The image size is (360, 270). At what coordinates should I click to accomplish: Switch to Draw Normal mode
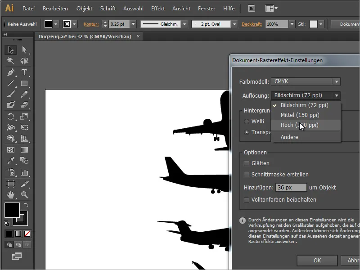pyautogui.click(x=9, y=245)
